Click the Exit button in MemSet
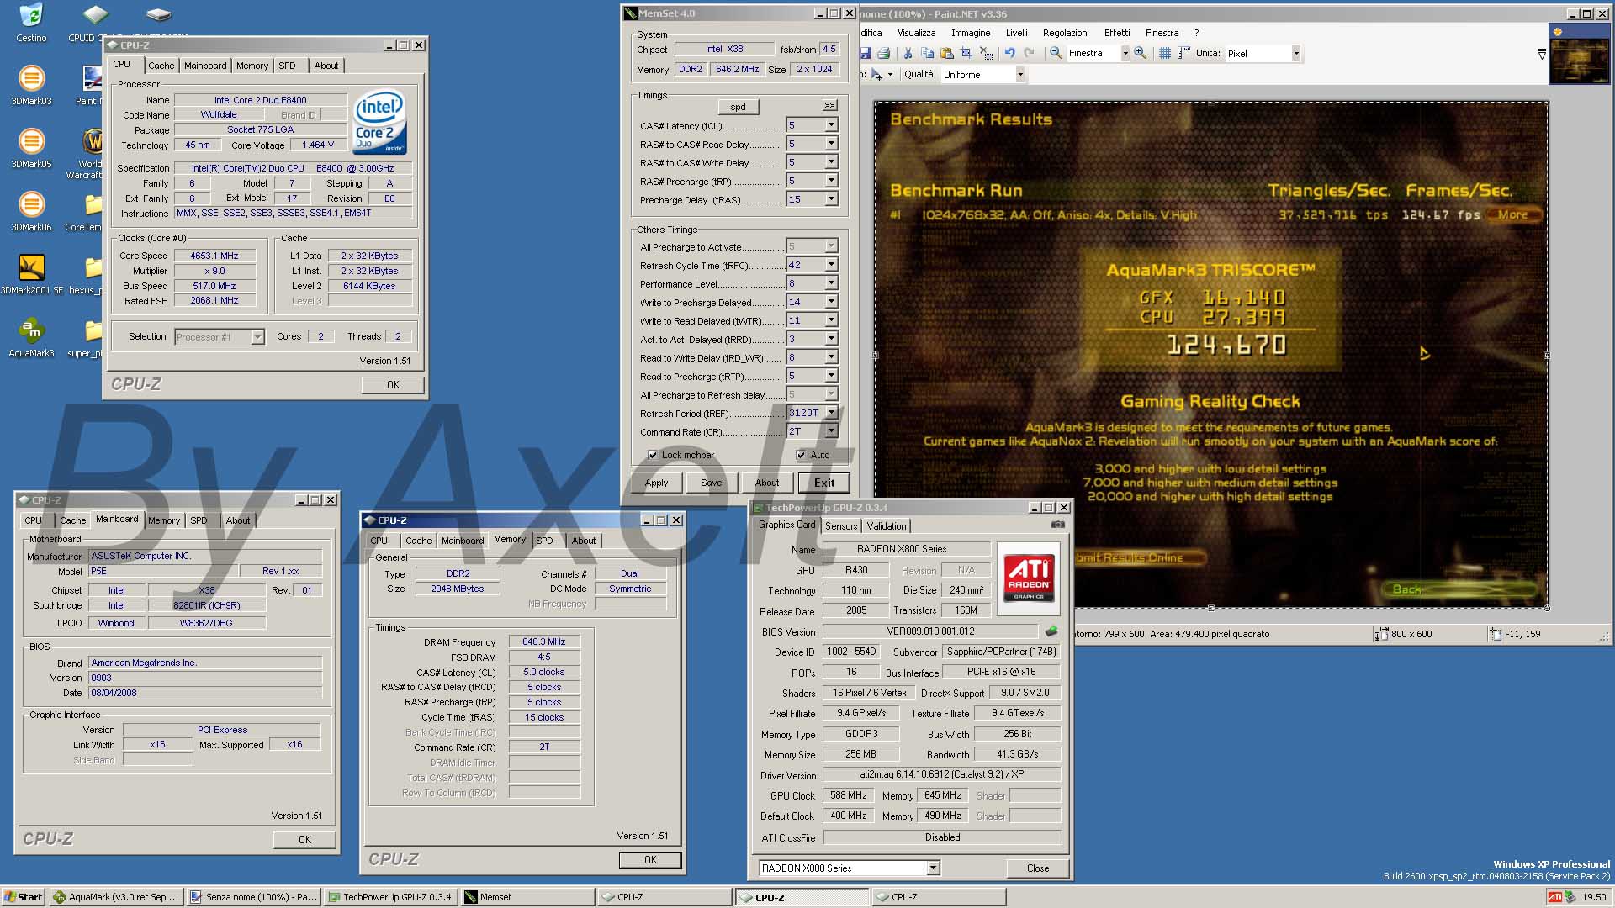 (x=824, y=483)
